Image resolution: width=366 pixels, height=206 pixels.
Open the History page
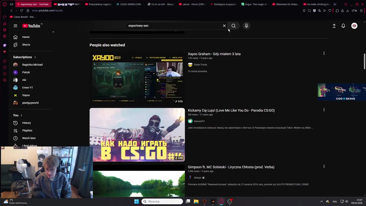pos(26,123)
